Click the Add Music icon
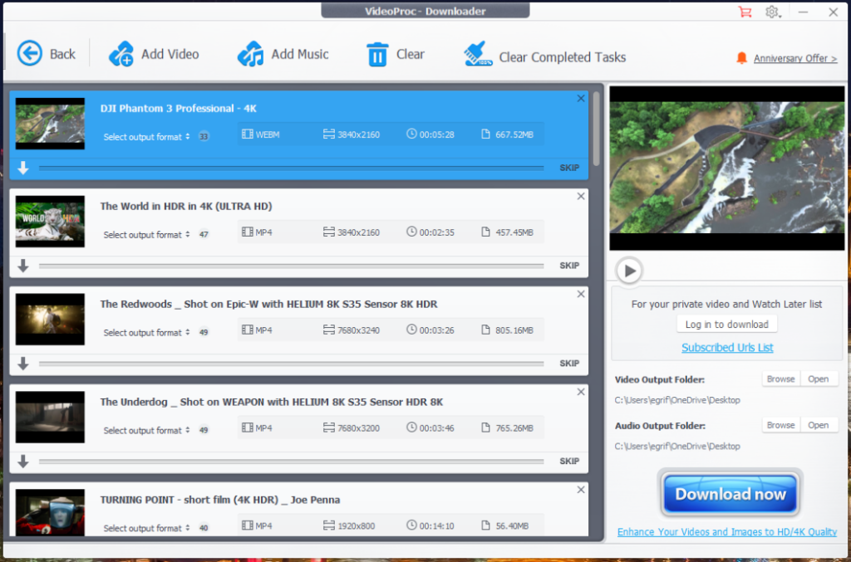This screenshot has height=562, width=851. [250, 54]
